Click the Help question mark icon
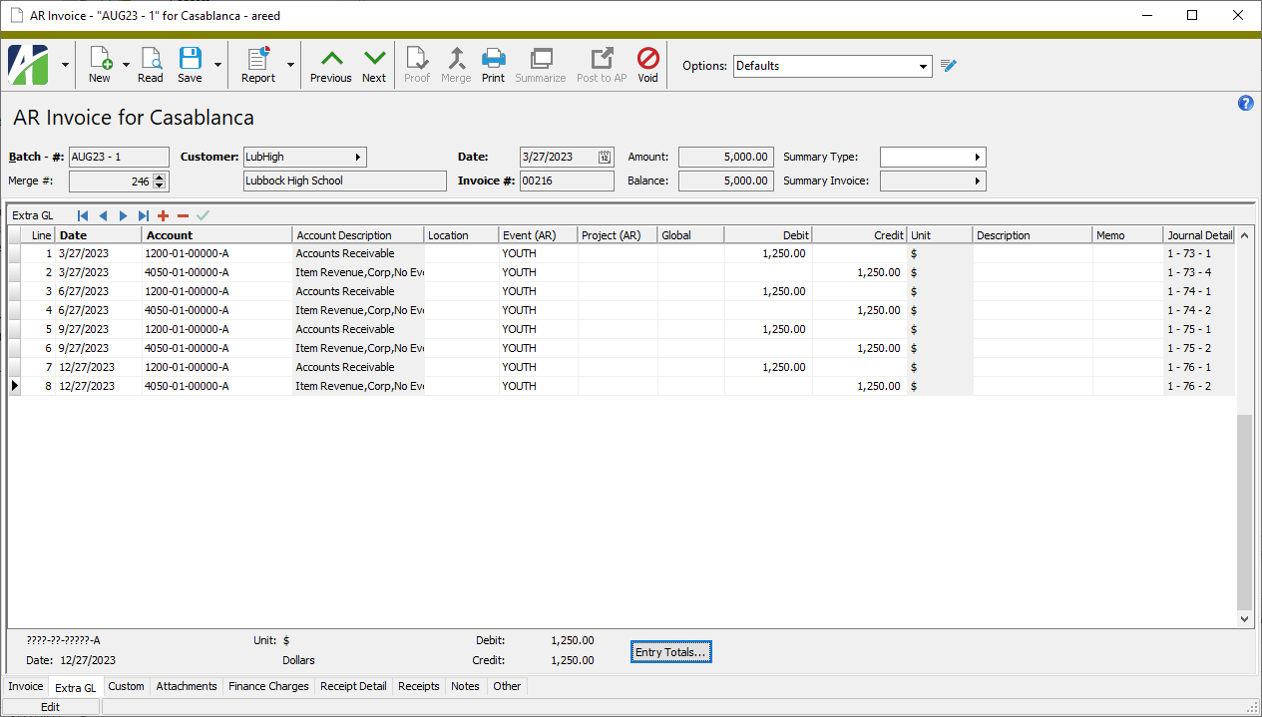The image size is (1262, 717). pyautogui.click(x=1245, y=103)
